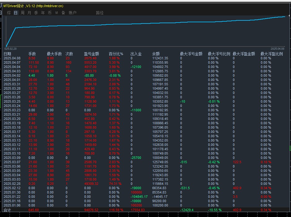Switch to the 账户 account tab

coord(72,13)
